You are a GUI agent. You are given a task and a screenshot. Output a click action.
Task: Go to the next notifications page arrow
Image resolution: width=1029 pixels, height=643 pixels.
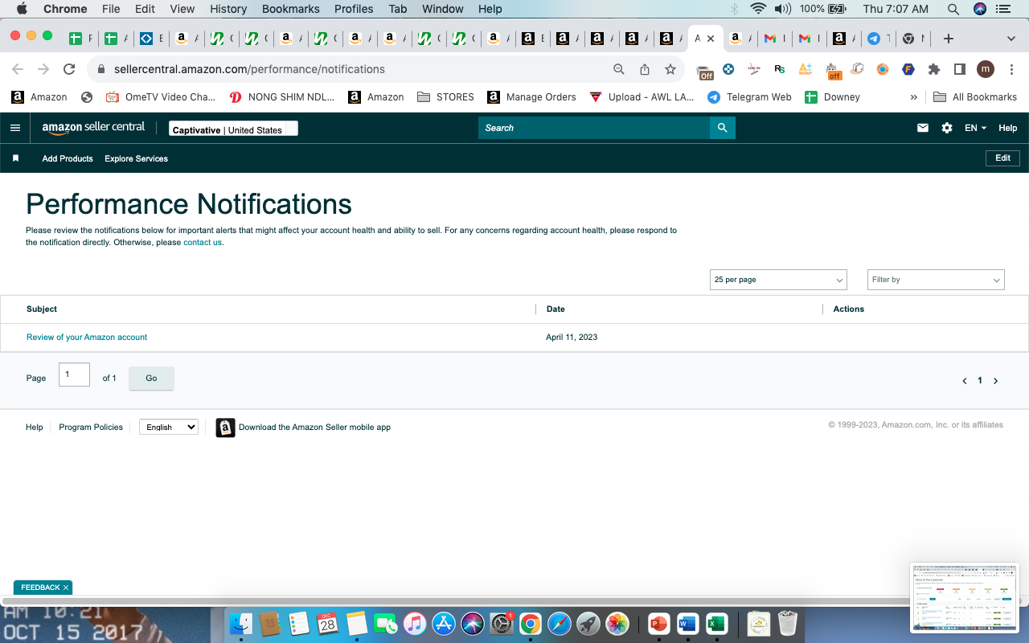point(995,381)
